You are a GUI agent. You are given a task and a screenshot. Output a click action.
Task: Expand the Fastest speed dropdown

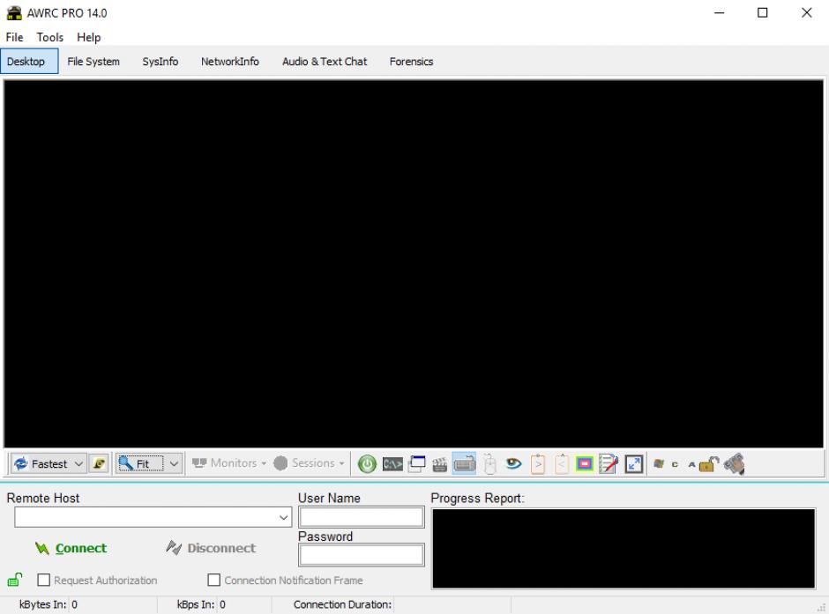tap(78, 463)
